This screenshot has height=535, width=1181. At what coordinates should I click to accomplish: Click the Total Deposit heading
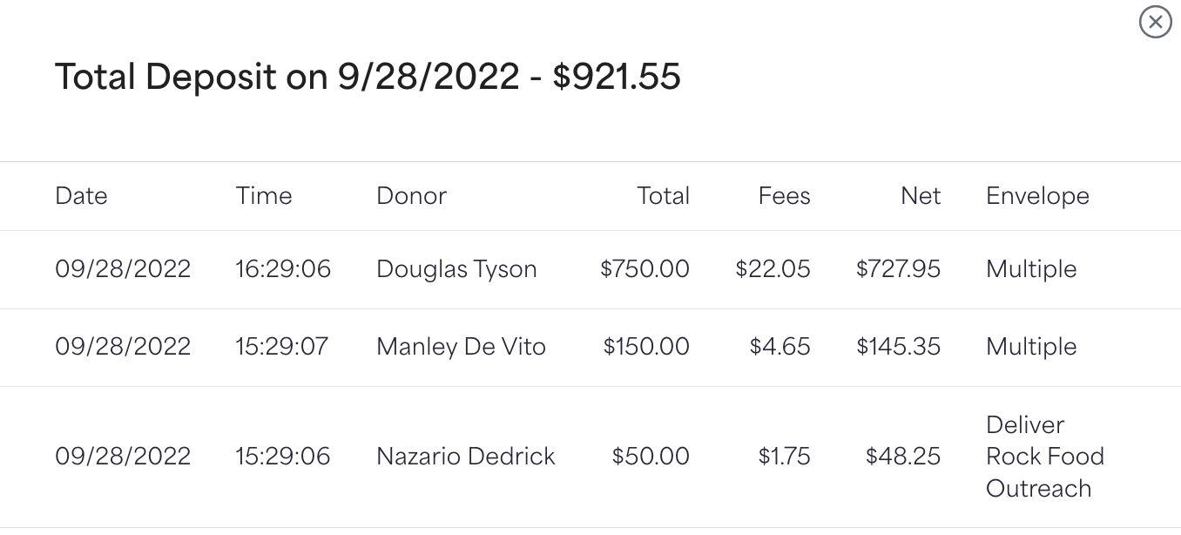click(x=368, y=77)
